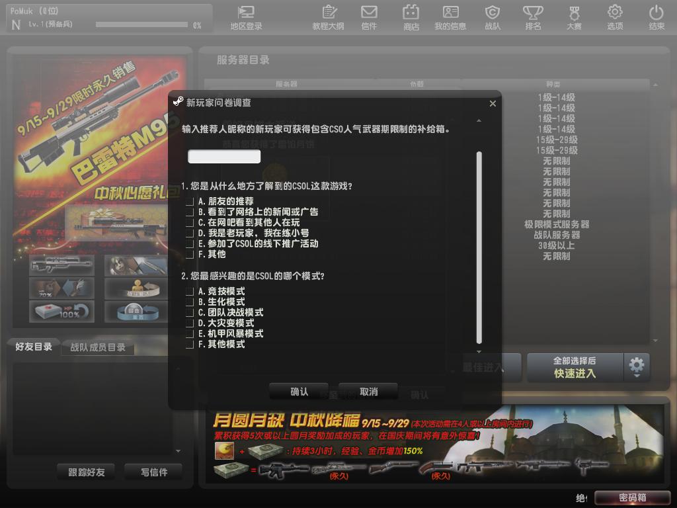Image resolution: width=677 pixels, height=508 pixels.
Task: Click the 写信件 button
Action: (153, 472)
